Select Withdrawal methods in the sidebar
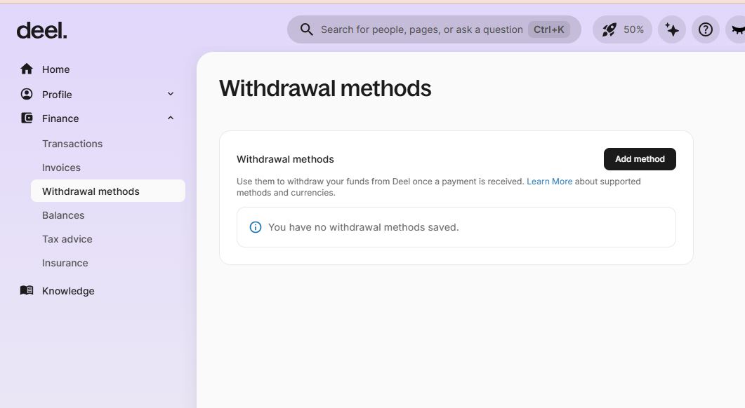 coord(108,191)
